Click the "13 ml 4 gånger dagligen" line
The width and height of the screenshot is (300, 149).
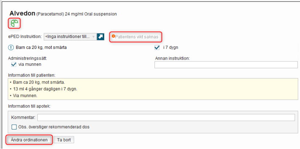pyautogui.click(x=45, y=89)
